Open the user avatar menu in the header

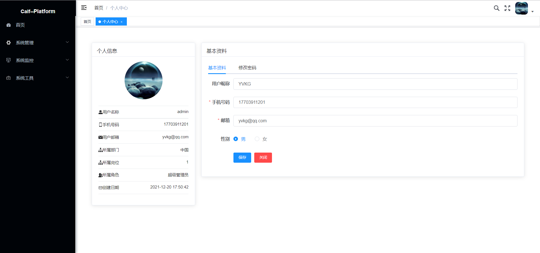(521, 8)
